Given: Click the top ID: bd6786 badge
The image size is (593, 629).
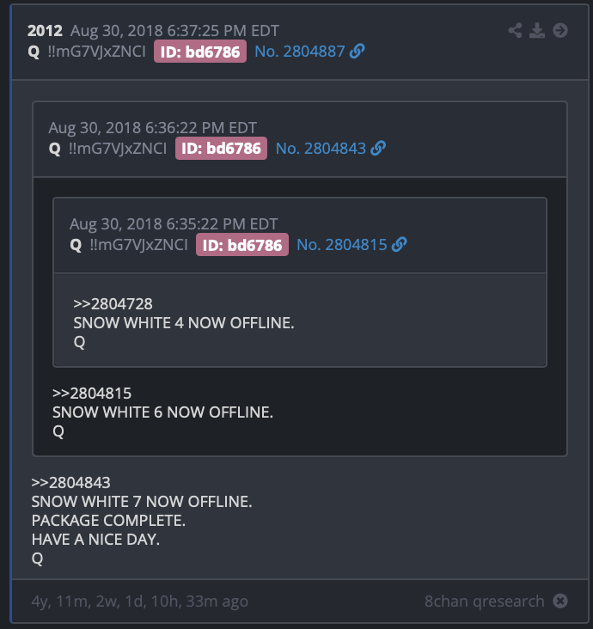Looking at the screenshot, I should 200,52.
